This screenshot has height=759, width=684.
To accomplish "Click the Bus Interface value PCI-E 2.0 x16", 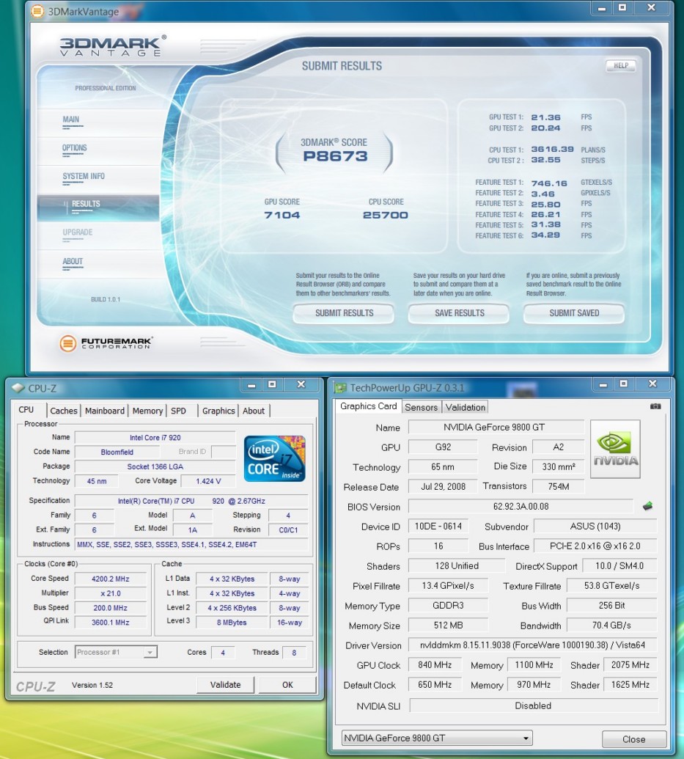I will coord(595,546).
